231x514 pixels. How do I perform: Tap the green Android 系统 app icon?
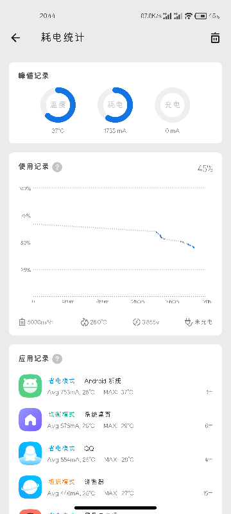30,386
